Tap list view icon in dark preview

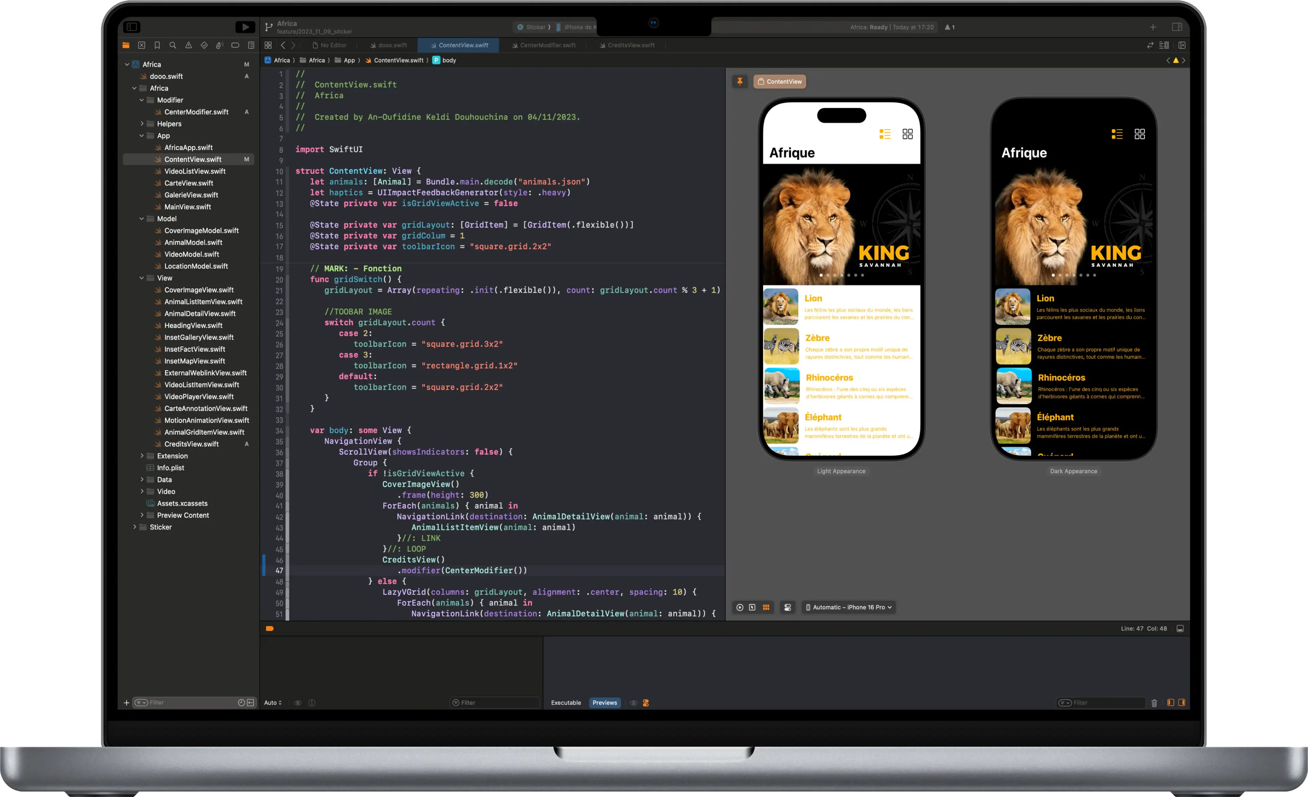pos(1117,134)
